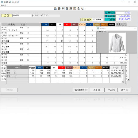Click the red RD header in the upper table
138x138 pixels.
click(x=67, y=25)
